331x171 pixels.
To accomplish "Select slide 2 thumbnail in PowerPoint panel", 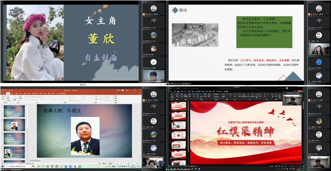I will pos(14,124).
